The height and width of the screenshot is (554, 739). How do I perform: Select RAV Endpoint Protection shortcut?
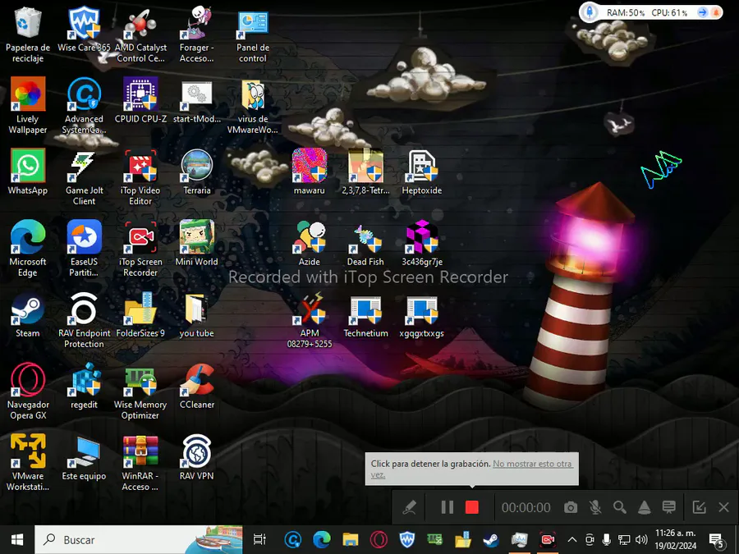(84, 320)
